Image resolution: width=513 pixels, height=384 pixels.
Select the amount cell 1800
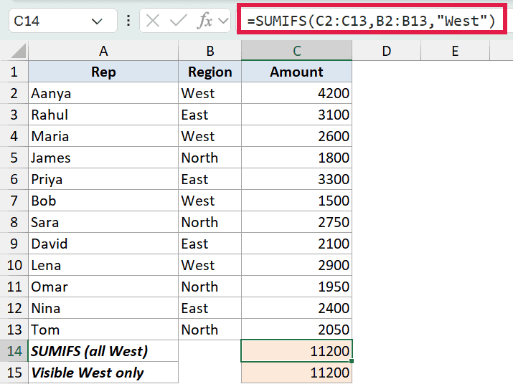[297, 158]
